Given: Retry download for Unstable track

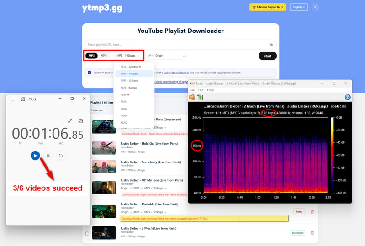Looking at the screenshot, I should (x=299, y=212).
